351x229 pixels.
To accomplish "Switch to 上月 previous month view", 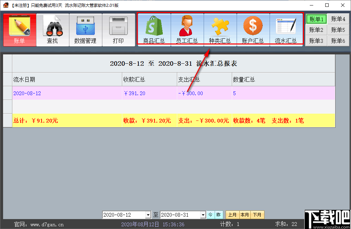I will pyautogui.click(x=232, y=215).
